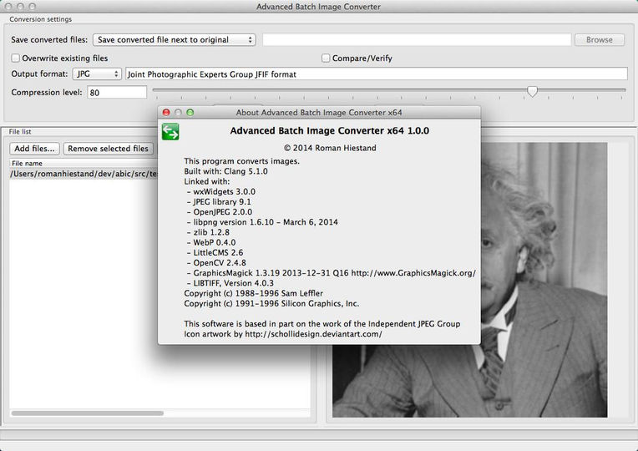This screenshot has width=638, height=451.
Task: Click the Add files... button
Action: [x=34, y=149]
